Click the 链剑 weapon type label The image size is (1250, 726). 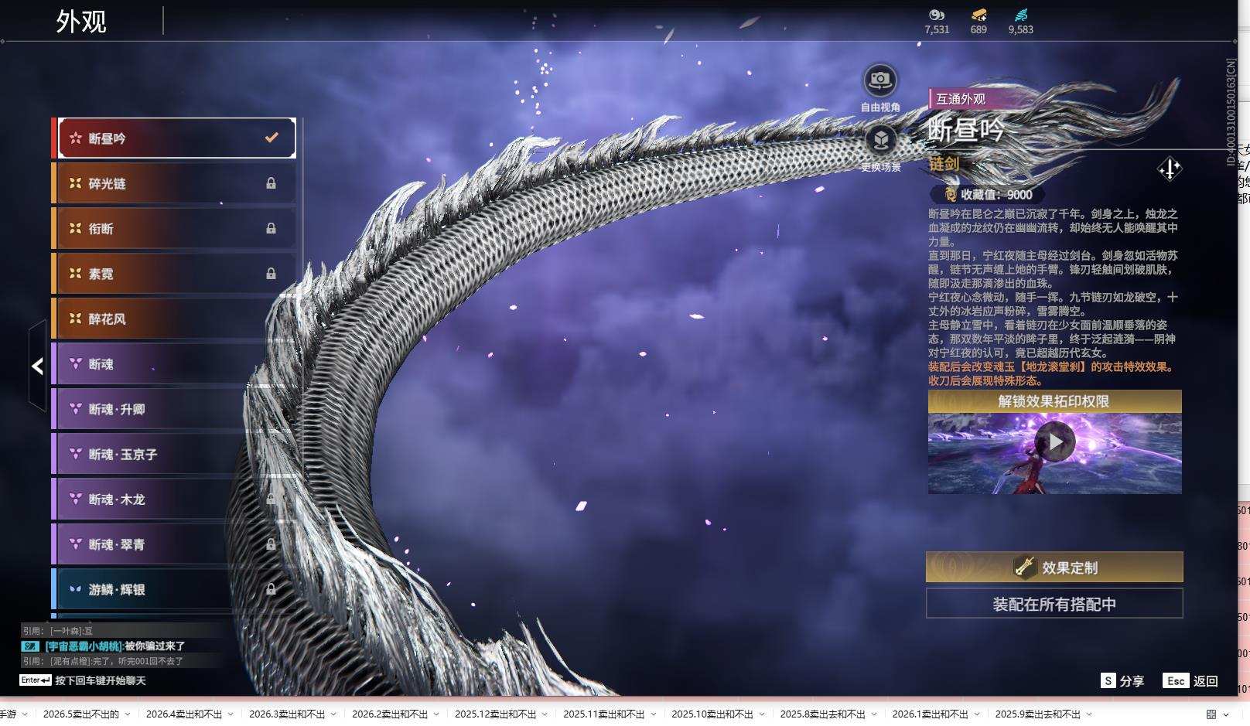tap(944, 164)
